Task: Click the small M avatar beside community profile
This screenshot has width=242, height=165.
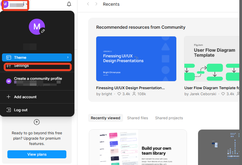Action: (x=9, y=81)
